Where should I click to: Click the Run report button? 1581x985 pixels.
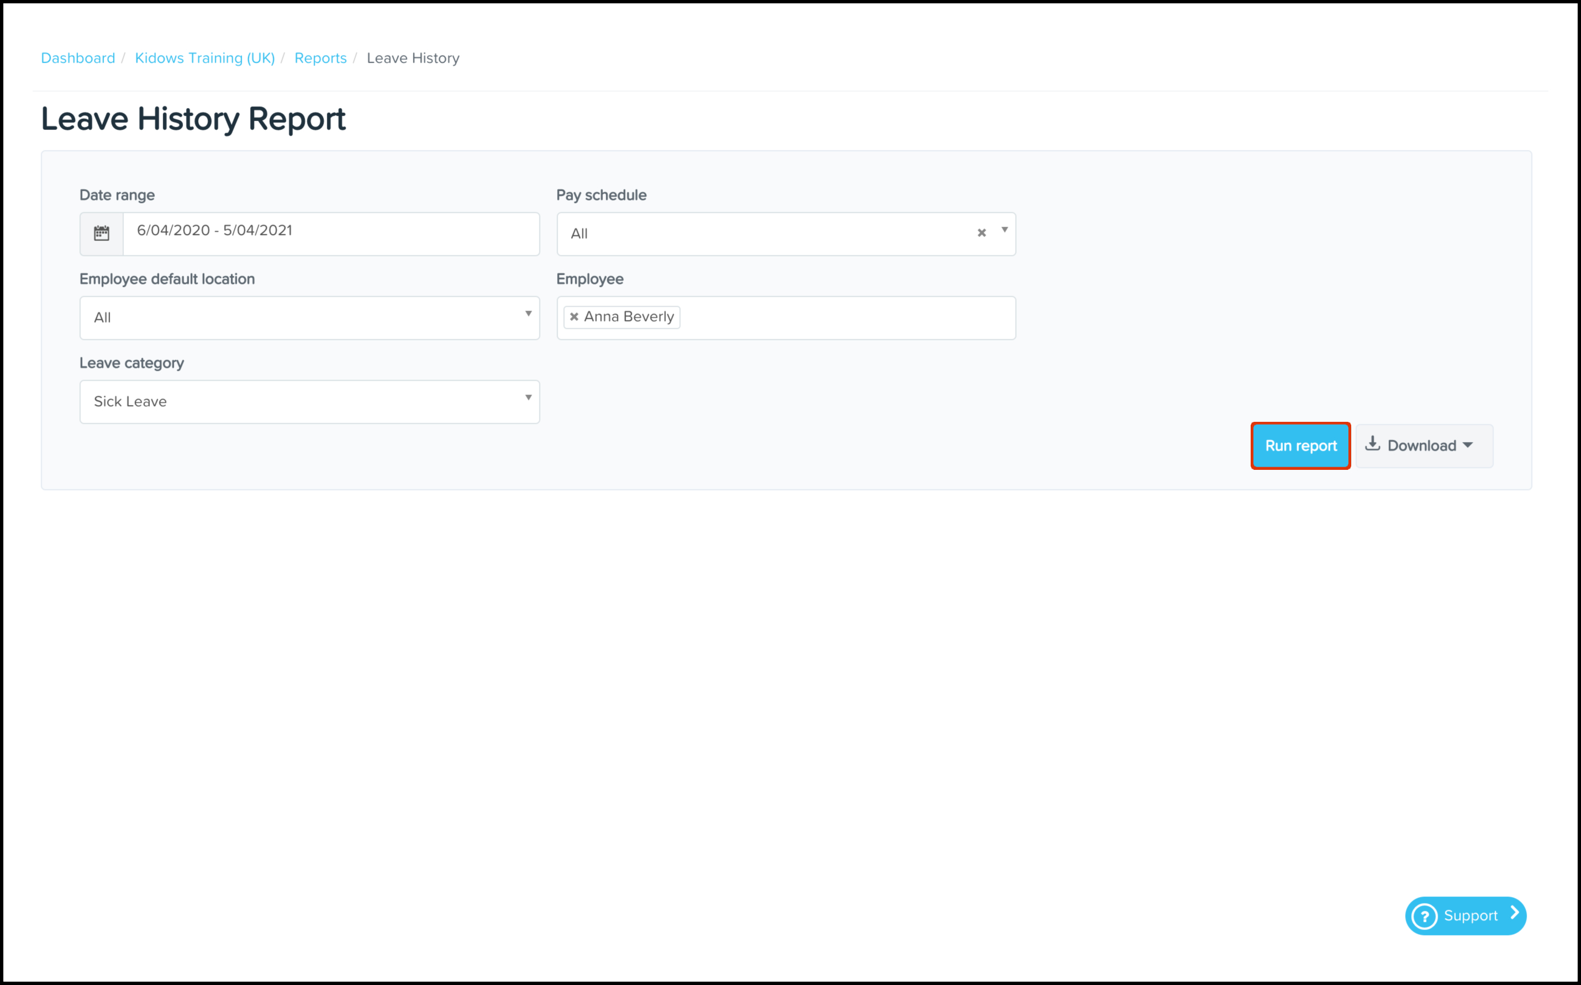pos(1300,446)
